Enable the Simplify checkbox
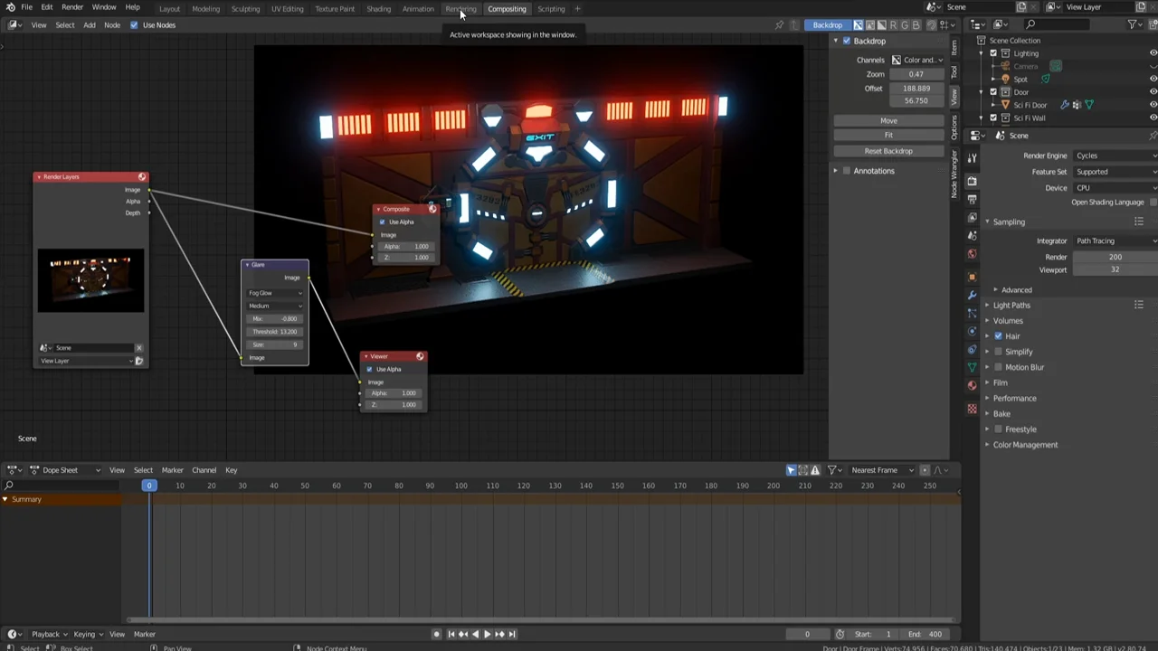This screenshot has height=651, width=1158. click(998, 352)
